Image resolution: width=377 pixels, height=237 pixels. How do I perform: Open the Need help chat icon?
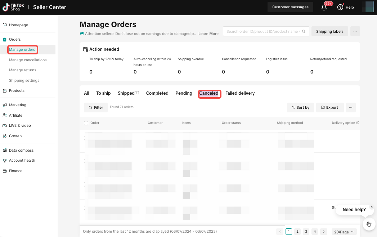(368, 224)
